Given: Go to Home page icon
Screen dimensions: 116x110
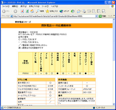Looking at the screenshot, I should point(32,11).
